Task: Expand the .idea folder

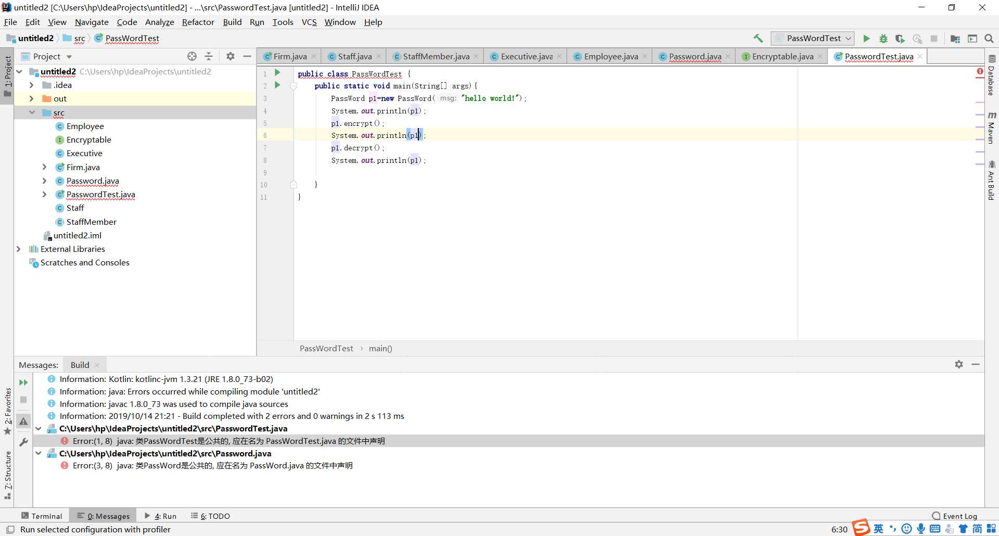Action: pyautogui.click(x=31, y=85)
